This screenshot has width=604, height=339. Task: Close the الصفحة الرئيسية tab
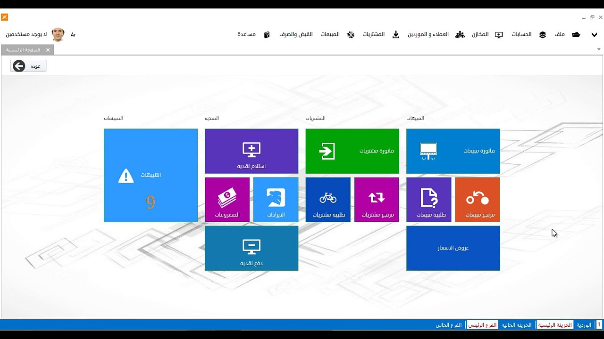(48, 50)
